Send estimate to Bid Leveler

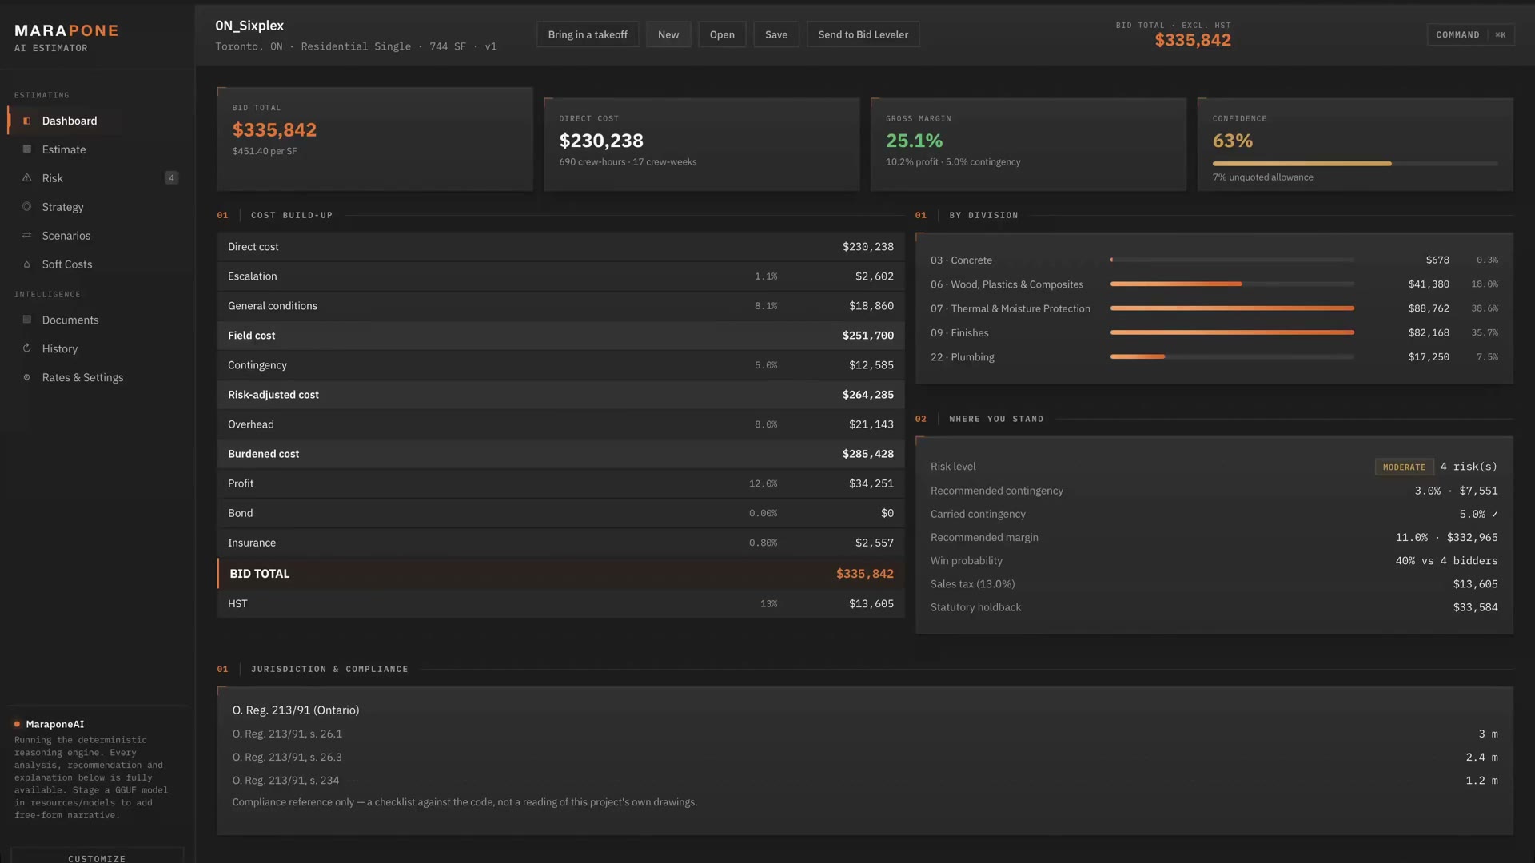[863, 34]
